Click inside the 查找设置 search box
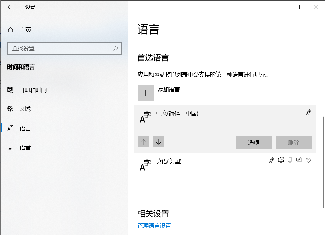325x235 pixels. tap(64, 48)
